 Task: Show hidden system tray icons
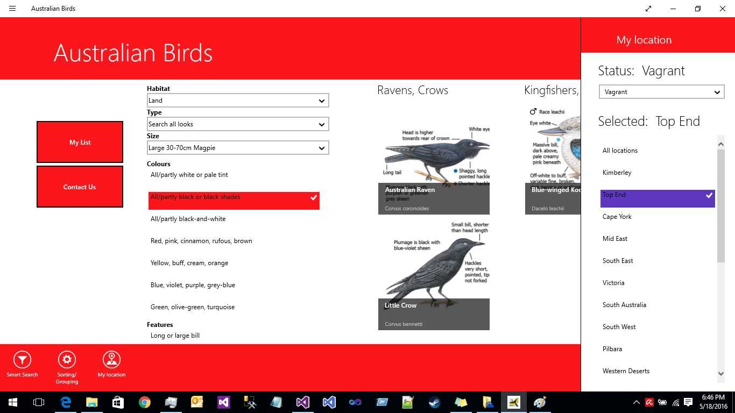coord(637,402)
